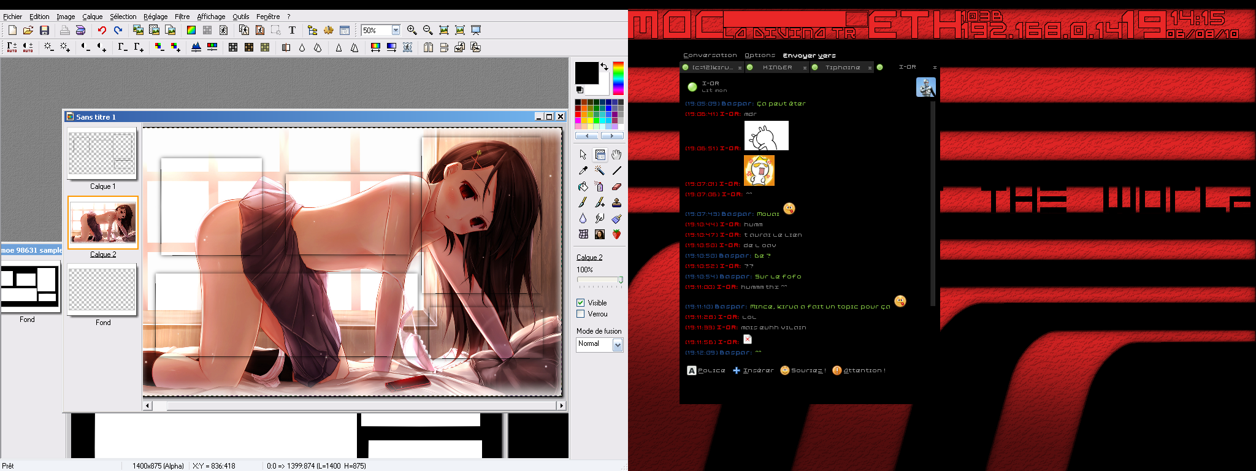Swap foreground and background colors arrow

click(x=605, y=66)
